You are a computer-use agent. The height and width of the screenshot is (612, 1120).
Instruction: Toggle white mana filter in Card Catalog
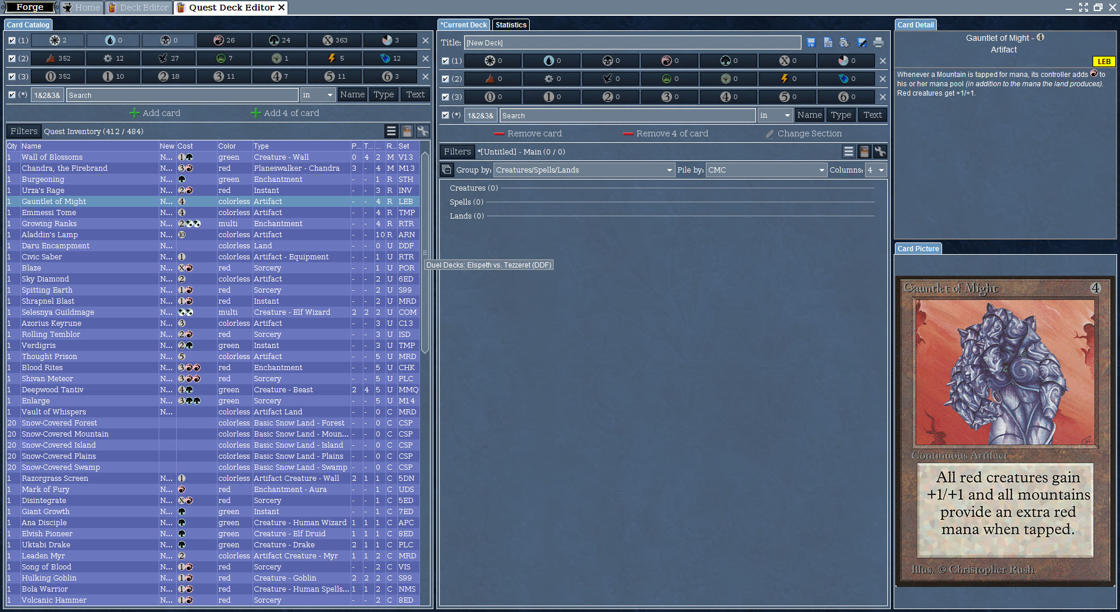(58, 40)
